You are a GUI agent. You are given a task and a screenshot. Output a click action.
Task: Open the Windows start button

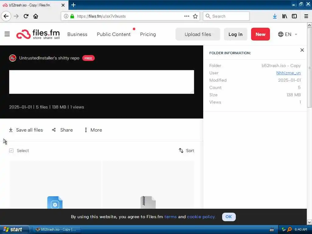tap(14, 229)
